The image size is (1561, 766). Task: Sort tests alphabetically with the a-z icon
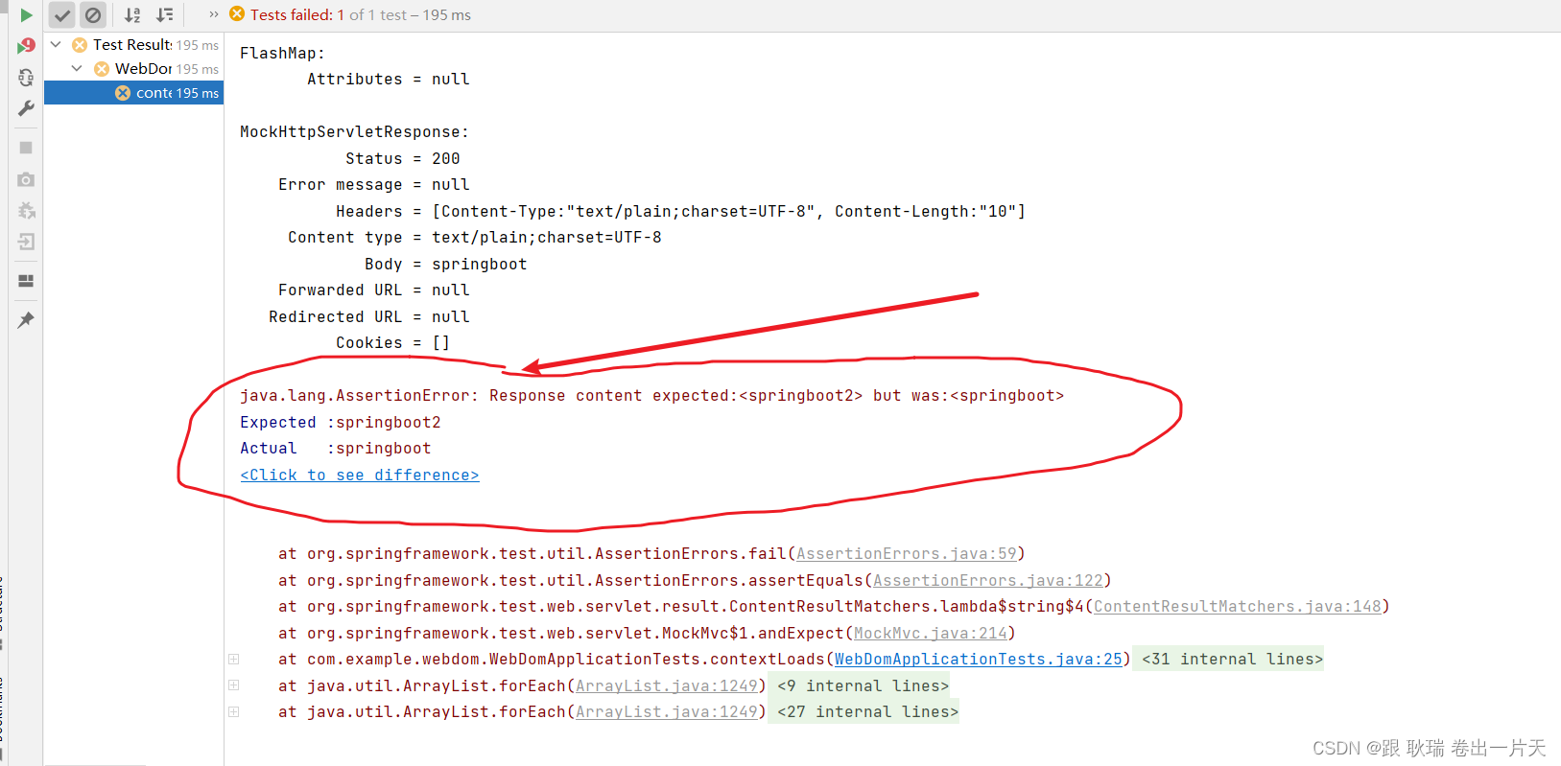[x=132, y=14]
